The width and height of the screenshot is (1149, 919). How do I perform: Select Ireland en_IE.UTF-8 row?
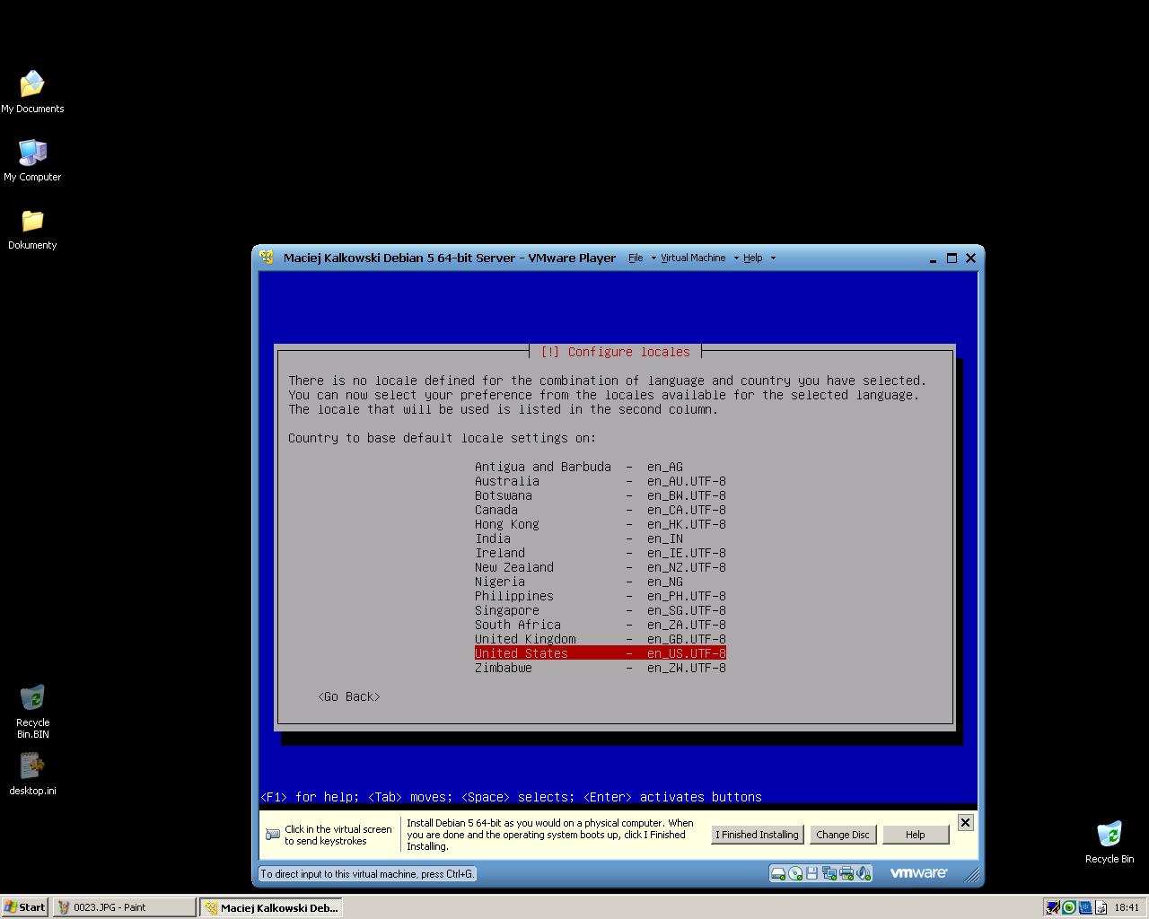600,553
